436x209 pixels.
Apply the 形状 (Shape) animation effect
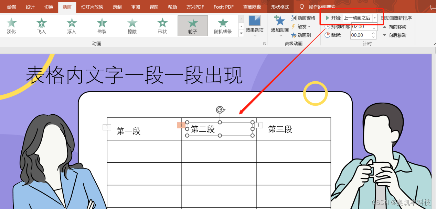[x=162, y=26]
